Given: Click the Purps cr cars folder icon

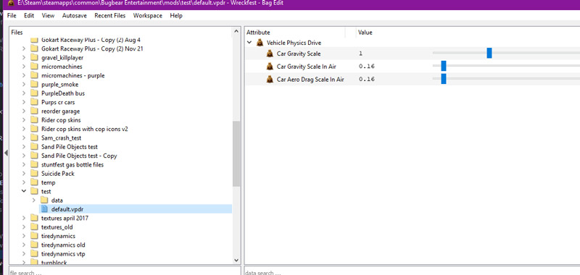Looking at the screenshot, I should pos(34,102).
